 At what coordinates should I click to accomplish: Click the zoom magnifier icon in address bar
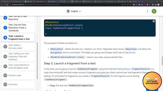[125, 5]
